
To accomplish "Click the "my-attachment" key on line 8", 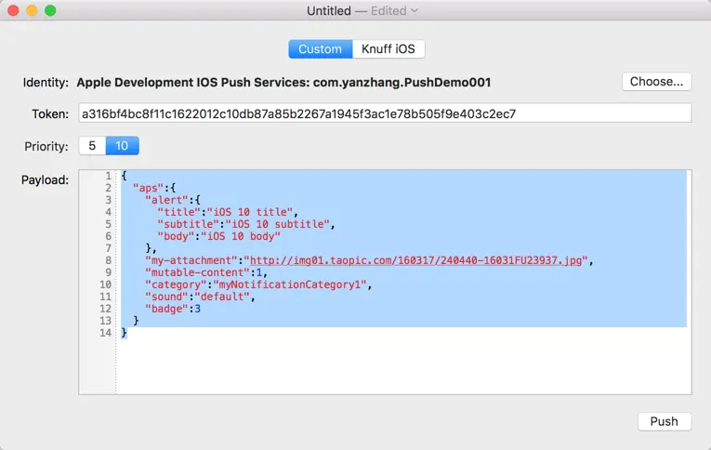I will pyautogui.click(x=191, y=260).
